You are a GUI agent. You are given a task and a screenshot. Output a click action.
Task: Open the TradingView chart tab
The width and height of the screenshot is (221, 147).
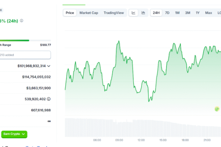(x=114, y=13)
